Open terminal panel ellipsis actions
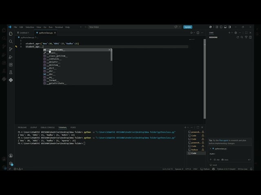Image resolution: width=261 pixels, height=195 pixels. [192, 127]
